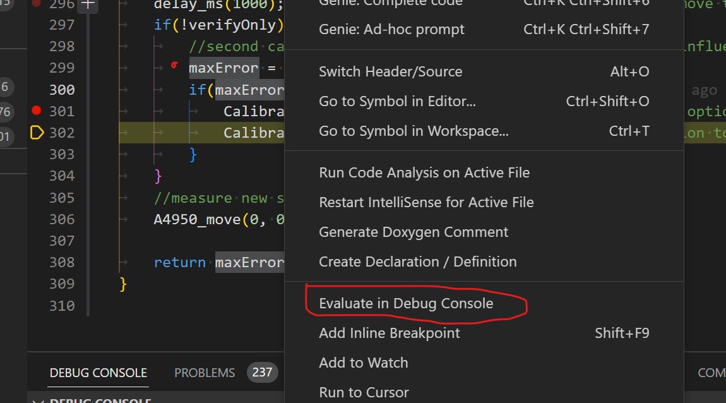726x403 pixels.
Task: Restart IntelliSense for Active File
Action: click(x=426, y=202)
